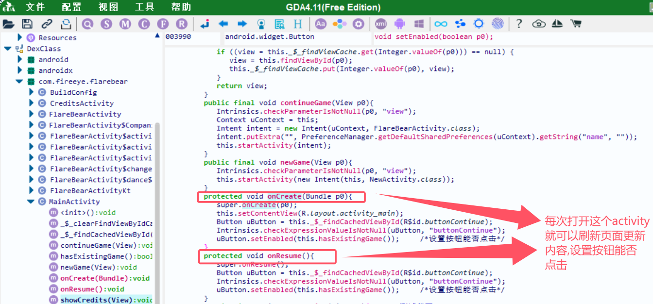Image resolution: width=653 pixels, height=304 pixels.
Task: Expand the Resources tree node
Action: point(20,37)
